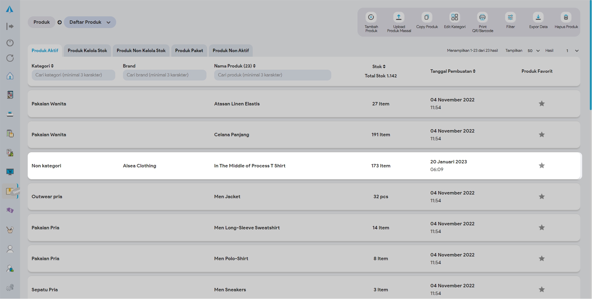Open the Tampilkan 50 rows dropdown

coord(533,51)
